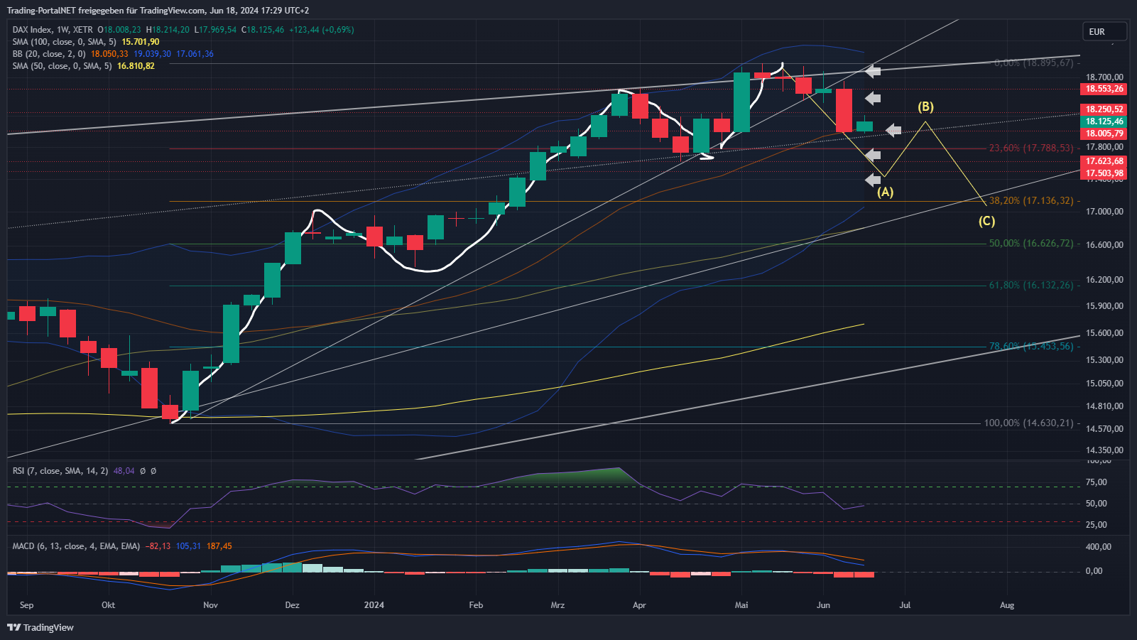
Task: Click Sep on the time axis
Action: [26, 605]
